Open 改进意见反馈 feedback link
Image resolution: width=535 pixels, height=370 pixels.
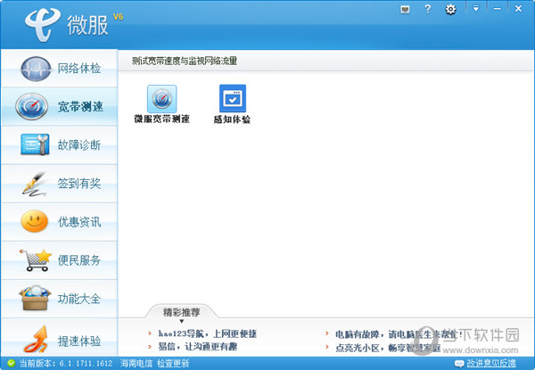[491, 364]
